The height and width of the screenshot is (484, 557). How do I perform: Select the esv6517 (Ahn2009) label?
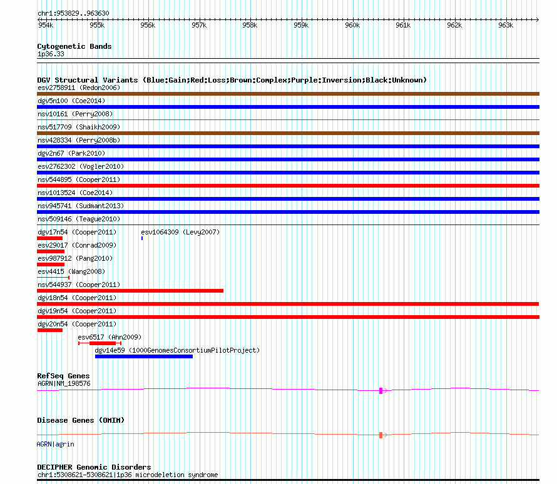[x=110, y=337]
